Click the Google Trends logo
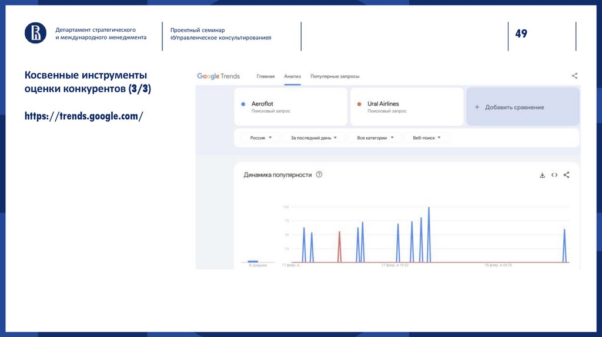The image size is (602, 337). [x=219, y=76]
